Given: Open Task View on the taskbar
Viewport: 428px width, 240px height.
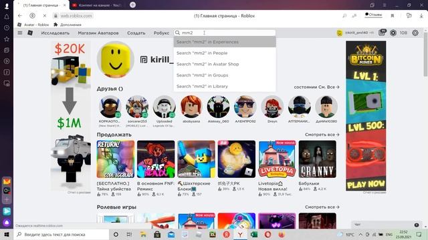Looking at the screenshot, I should click(x=129, y=234).
